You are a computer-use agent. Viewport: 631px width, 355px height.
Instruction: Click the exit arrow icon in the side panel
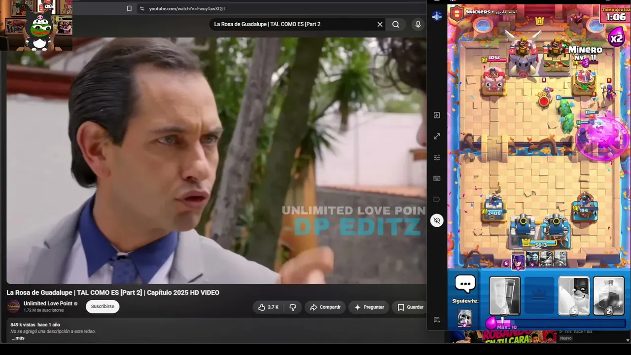(437, 115)
